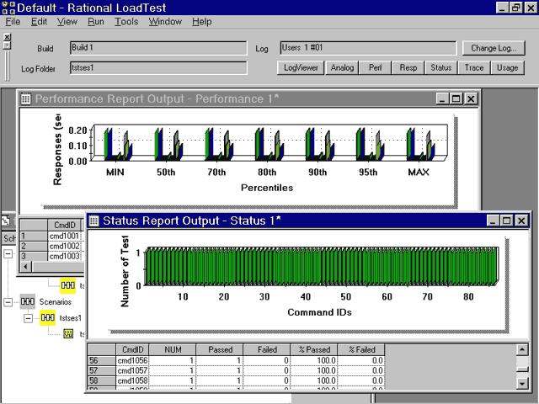The image size is (539, 404).
Task: Click the Build field showing Build 1
Action: click(x=158, y=48)
